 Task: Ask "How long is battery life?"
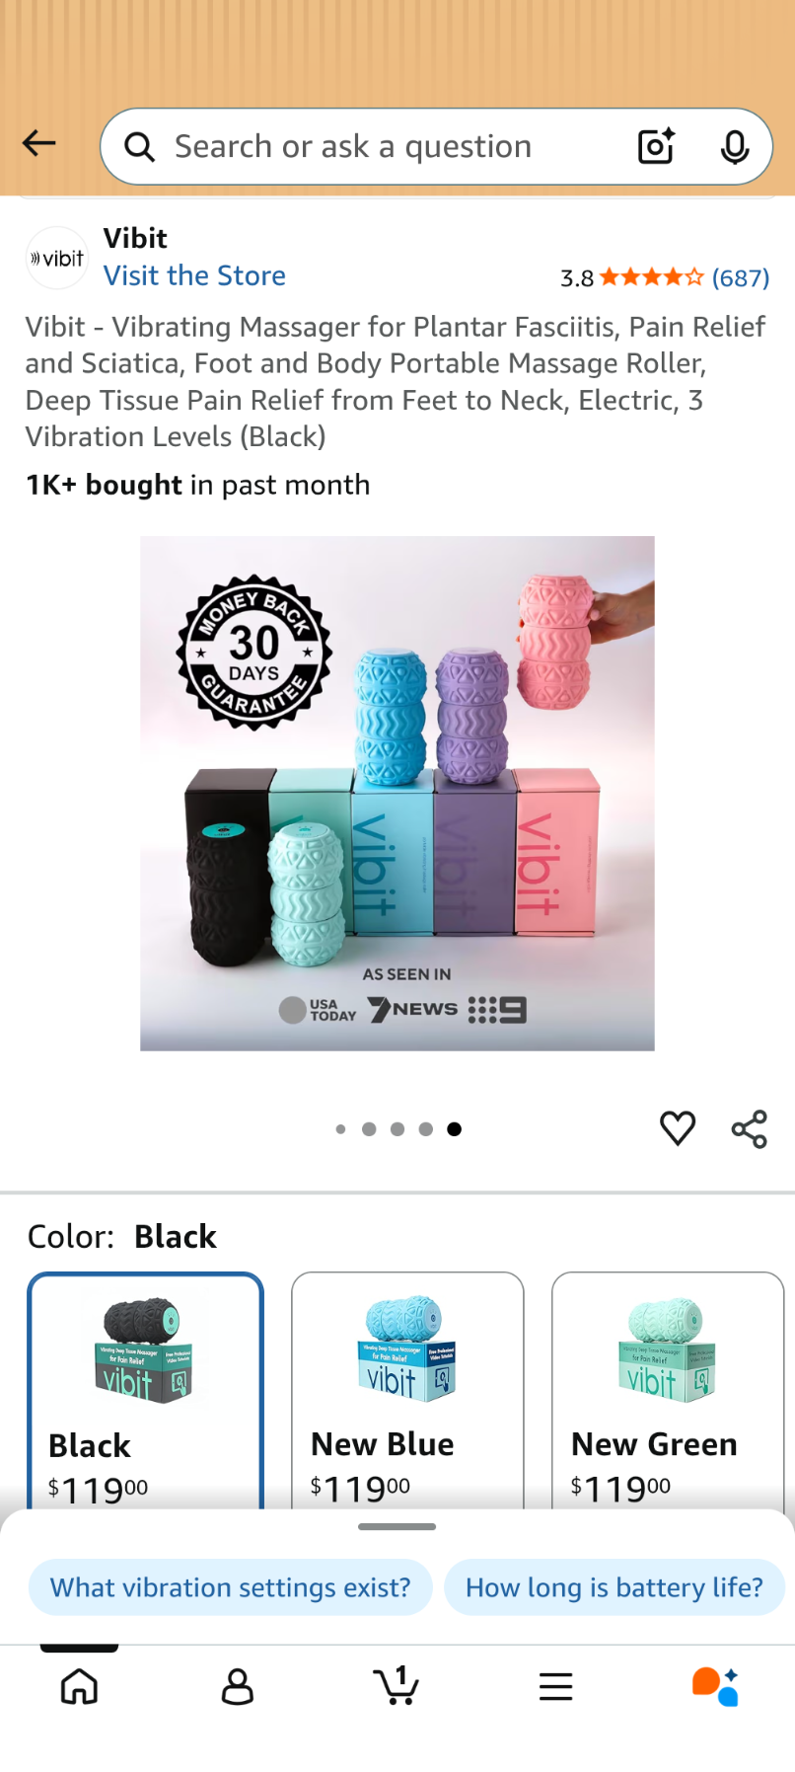tap(614, 1587)
